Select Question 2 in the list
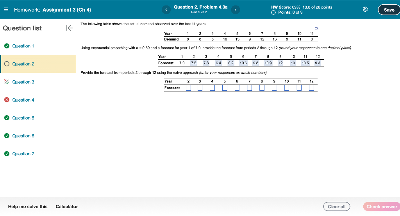Viewport: 400px width, 216px height. (38, 64)
